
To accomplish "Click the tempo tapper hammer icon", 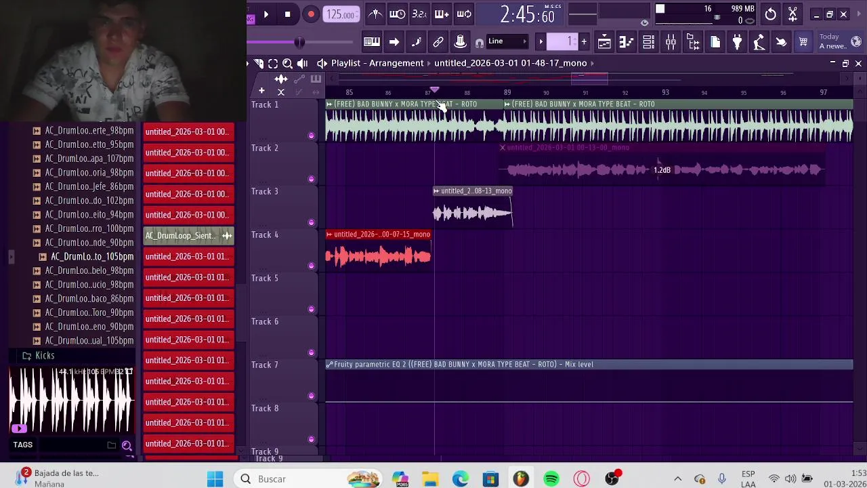I will point(759,42).
